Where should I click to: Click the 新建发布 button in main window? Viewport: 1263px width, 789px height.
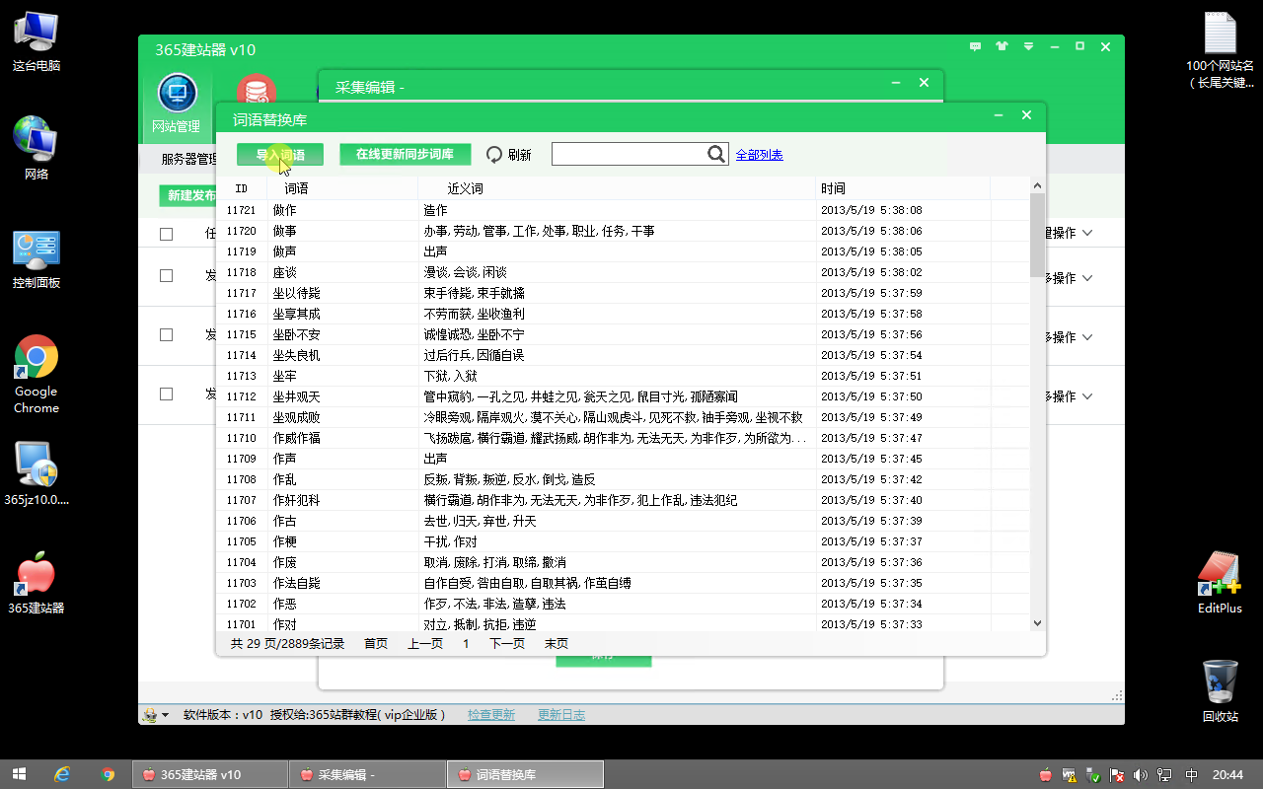point(187,195)
